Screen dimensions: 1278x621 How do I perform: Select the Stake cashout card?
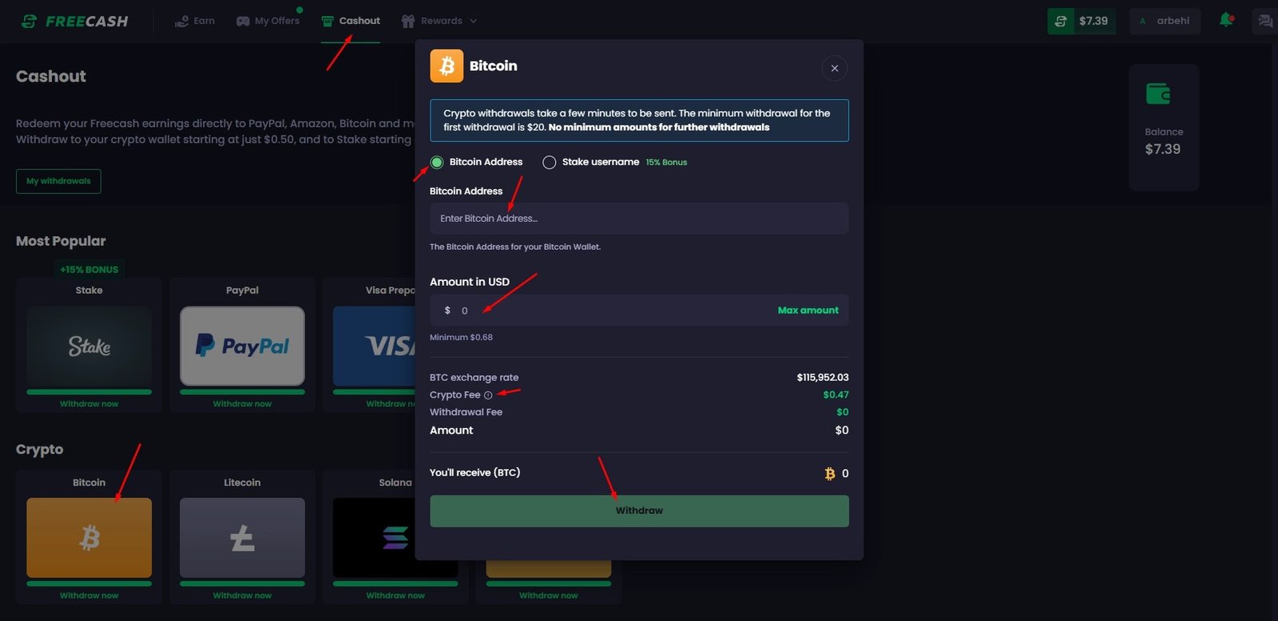tap(89, 346)
